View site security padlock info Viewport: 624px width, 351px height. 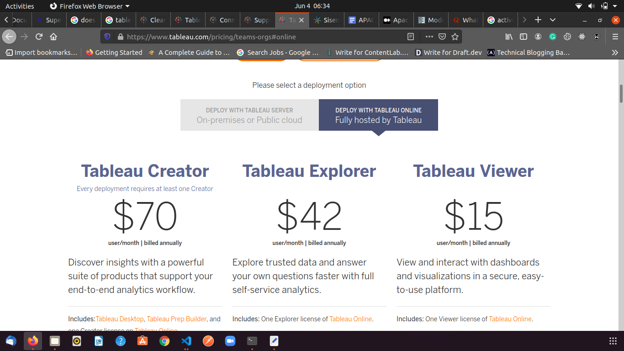click(x=120, y=37)
